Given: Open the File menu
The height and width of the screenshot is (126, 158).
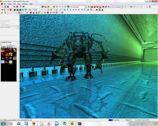Looking at the screenshot, I should tap(5, 4).
